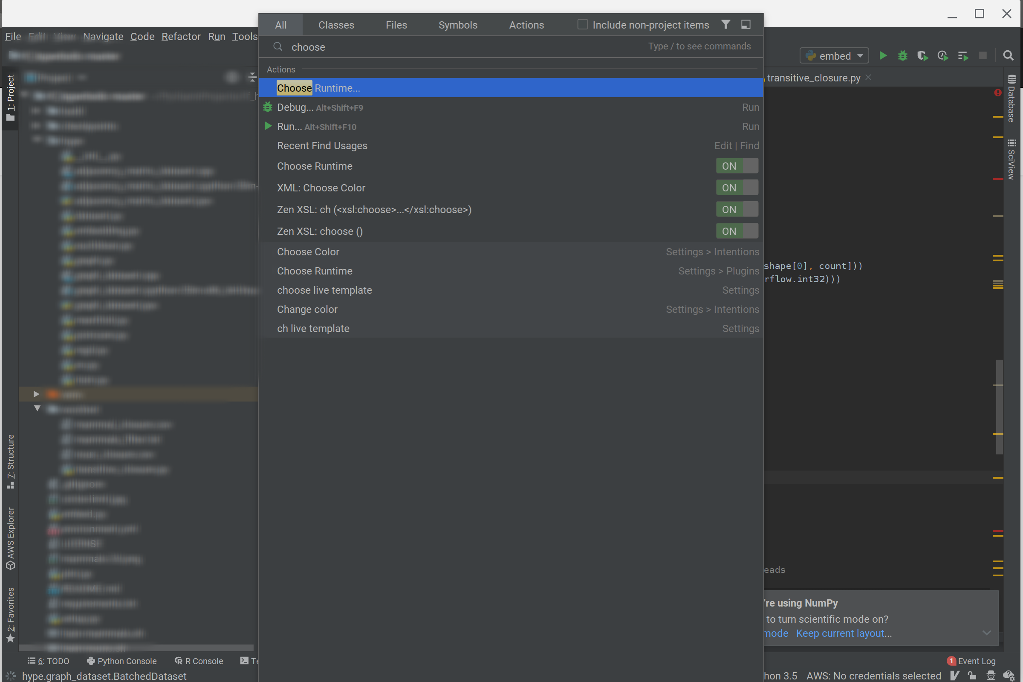Open the embed run configuration dropdown

834,56
